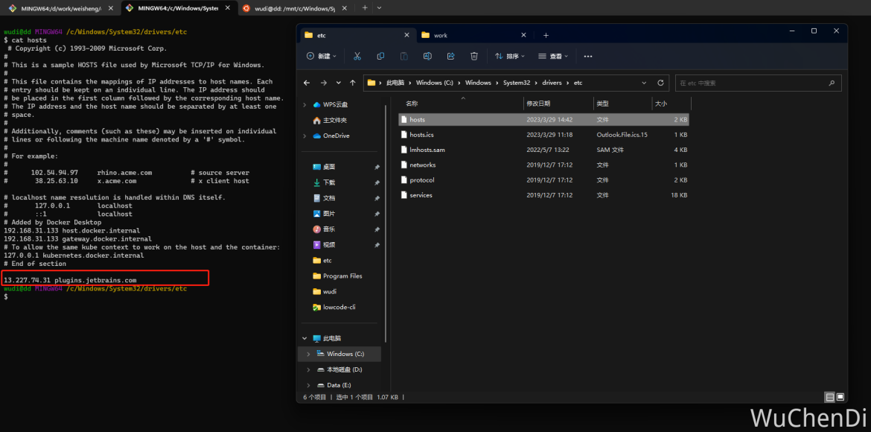The image size is (871, 432).
Task: Click Windows (C:) in the address breadcrumb
Action: (x=435, y=83)
